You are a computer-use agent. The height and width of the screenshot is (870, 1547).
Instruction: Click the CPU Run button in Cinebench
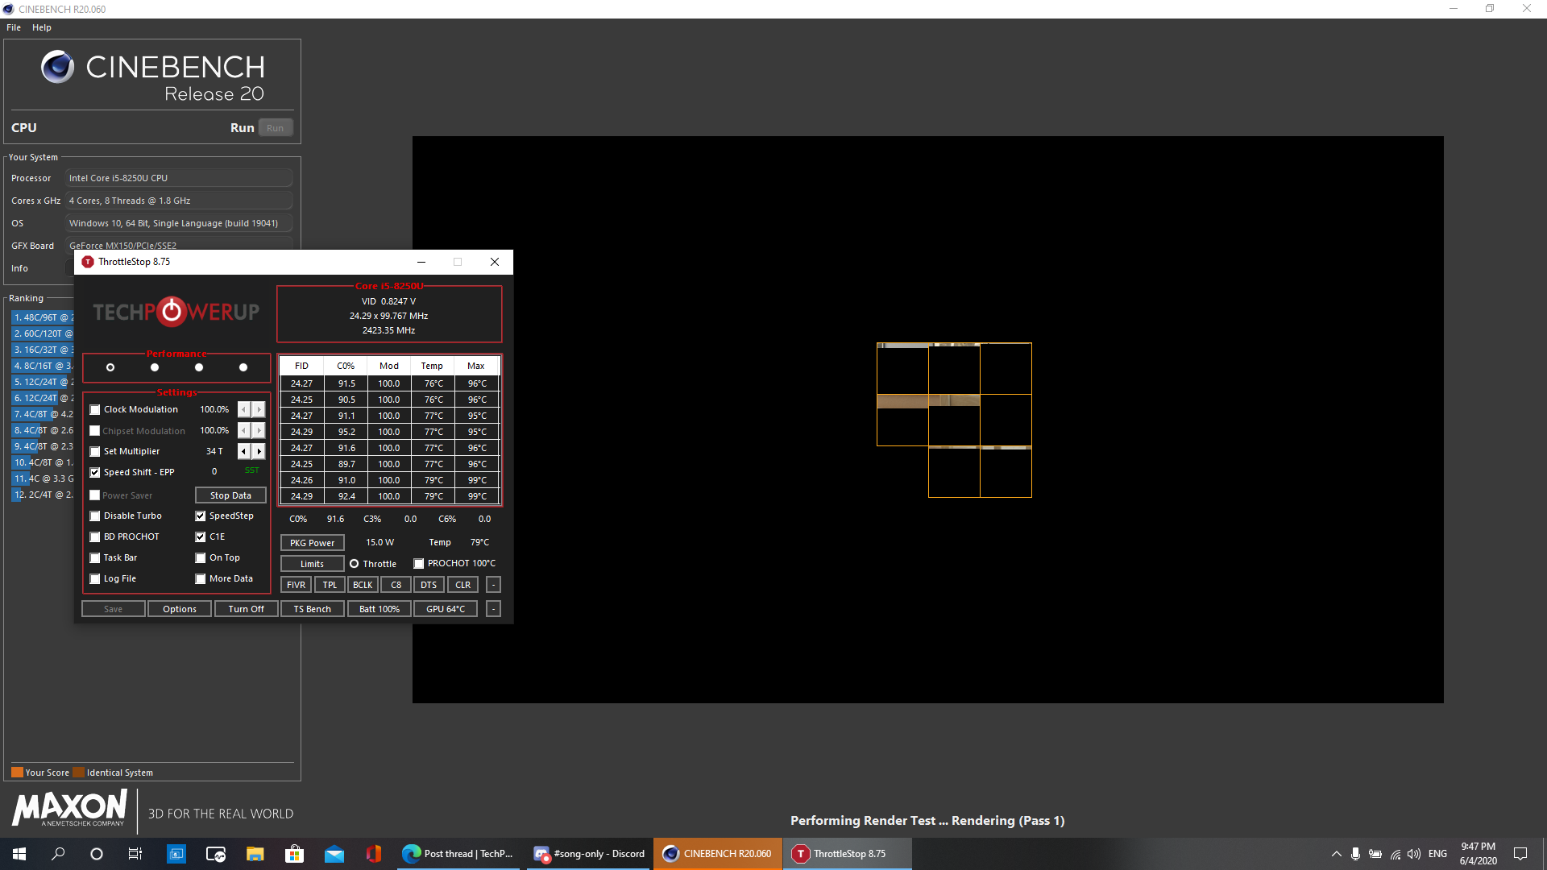click(x=276, y=128)
